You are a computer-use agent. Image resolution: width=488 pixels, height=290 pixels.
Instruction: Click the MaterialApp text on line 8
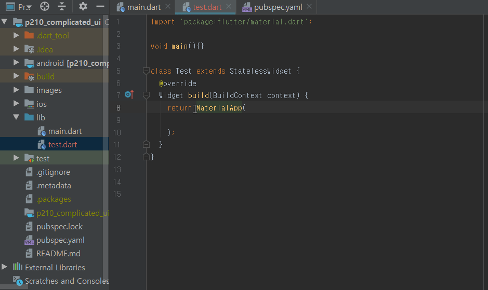(x=219, y=108)
